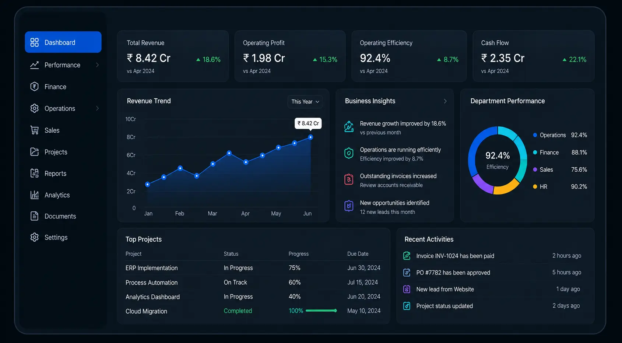This screenshot has height=343, width=622.
Task: Go to the Projects menu item
Action: 63,152
